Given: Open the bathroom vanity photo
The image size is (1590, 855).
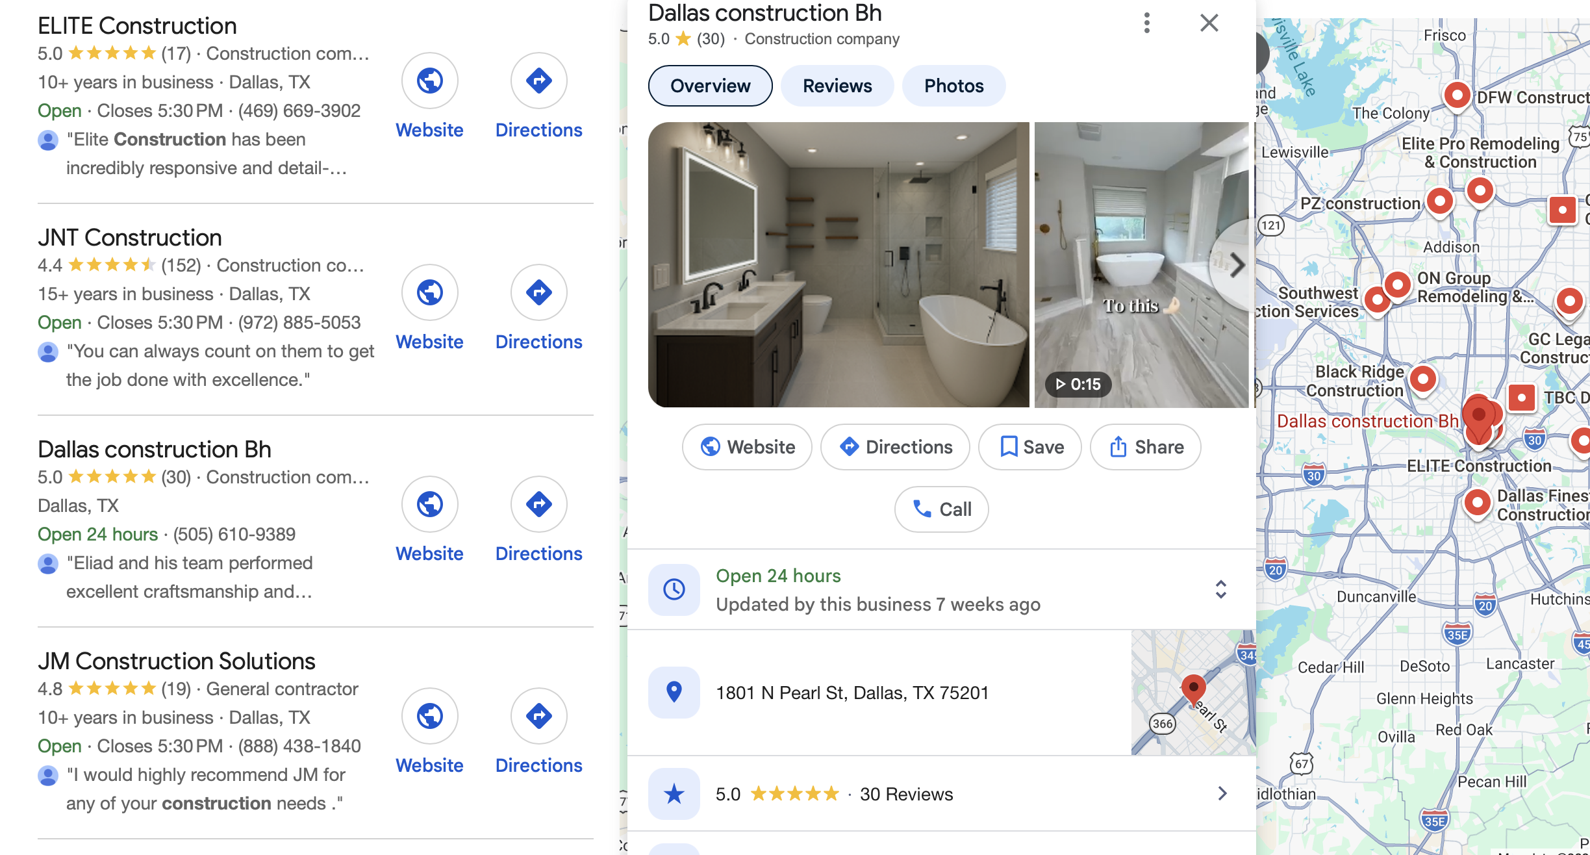Looking at the screenshot, I should coord(839,265).
